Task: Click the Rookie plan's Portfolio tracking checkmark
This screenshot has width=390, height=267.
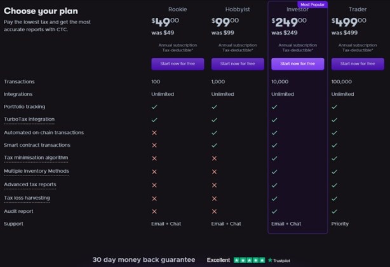Action: pyautogui.click(x=154, y=107)
